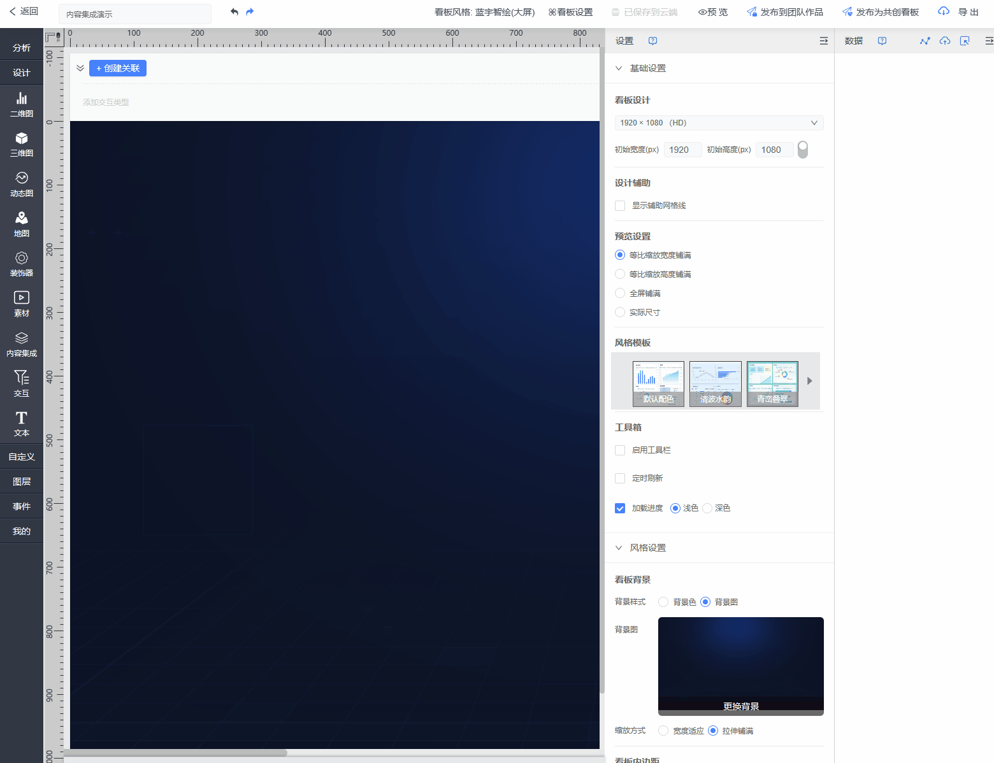Open the 装饰器 decorator components
This screenshot has height=763, width=994.
pos(22,264)
